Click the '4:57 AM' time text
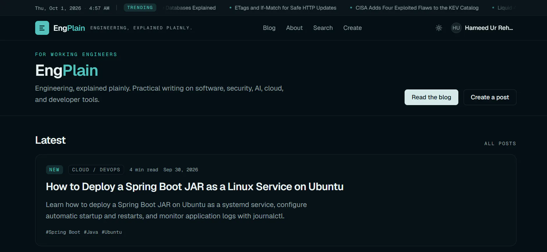Viewport: 547px width, 252px height. point(99,8)
